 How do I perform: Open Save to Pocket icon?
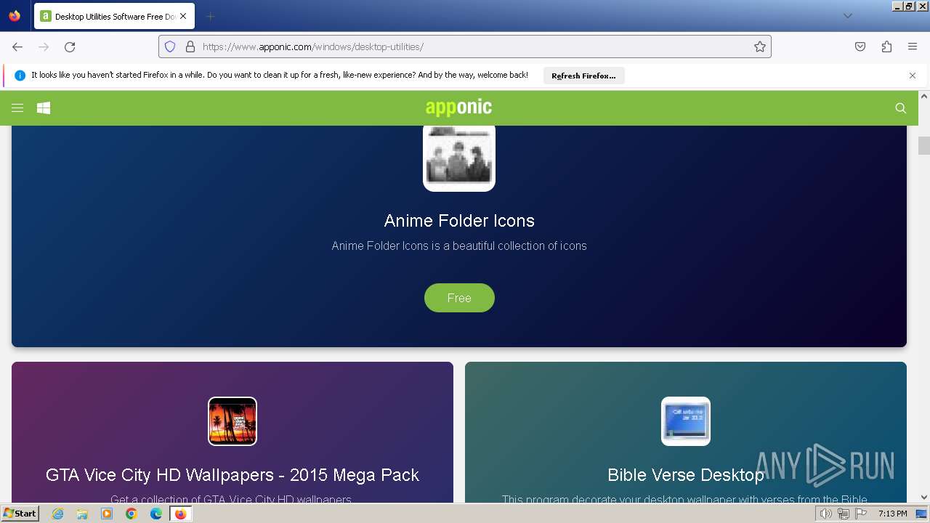click(x=860, y=46)
